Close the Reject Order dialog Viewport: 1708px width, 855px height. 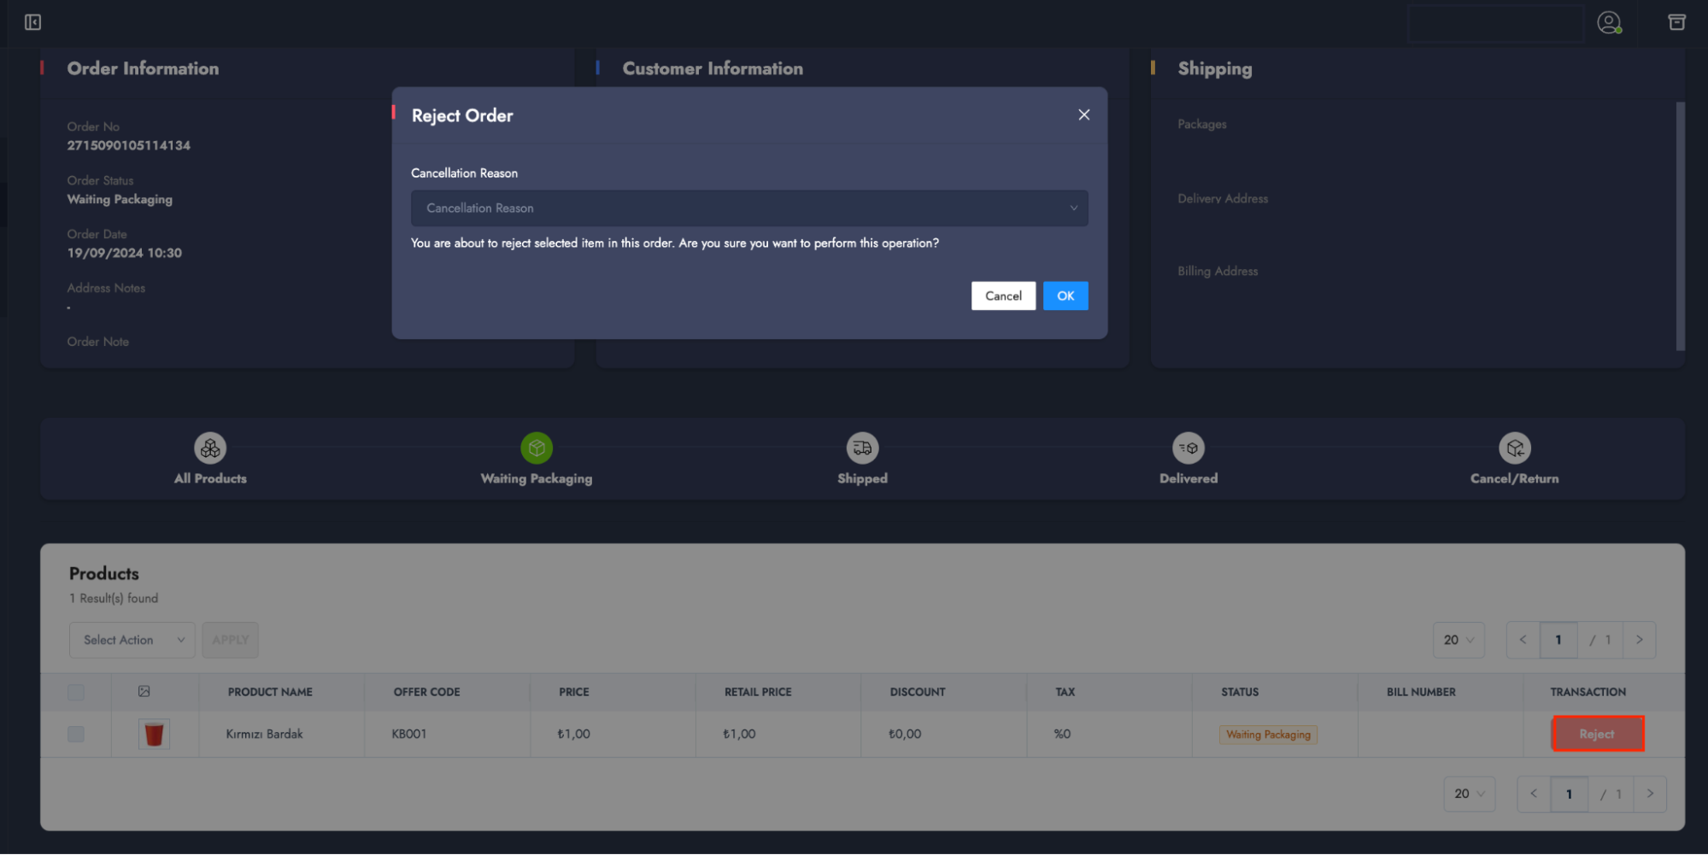tap(1083, 114)
